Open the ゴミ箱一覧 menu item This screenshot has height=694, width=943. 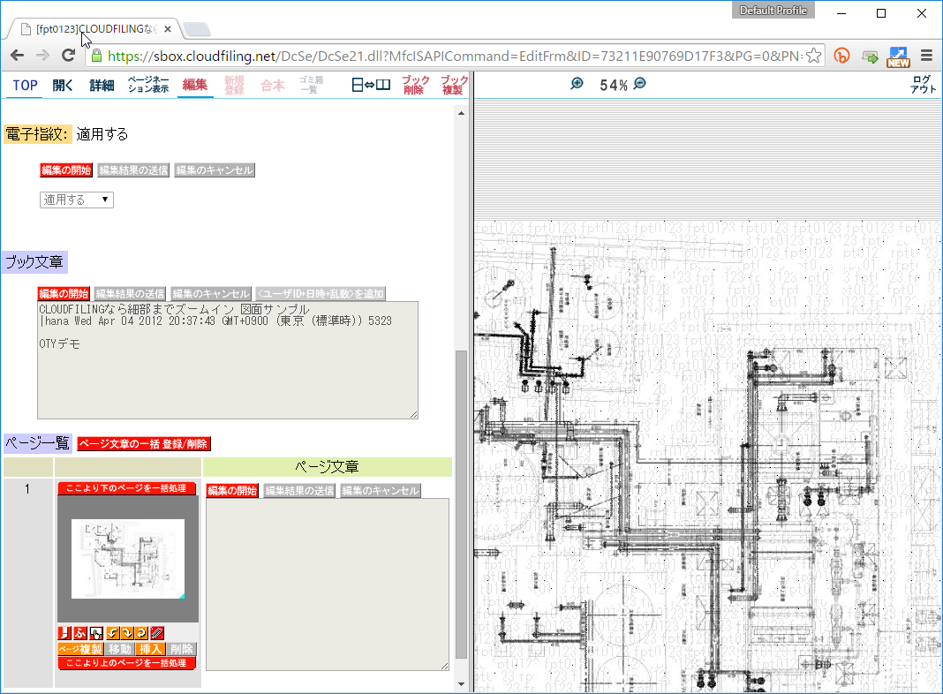(311, 84)
